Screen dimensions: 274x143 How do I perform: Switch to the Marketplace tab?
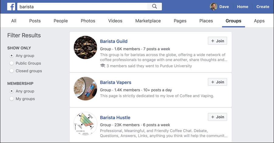tap(148, 21)
